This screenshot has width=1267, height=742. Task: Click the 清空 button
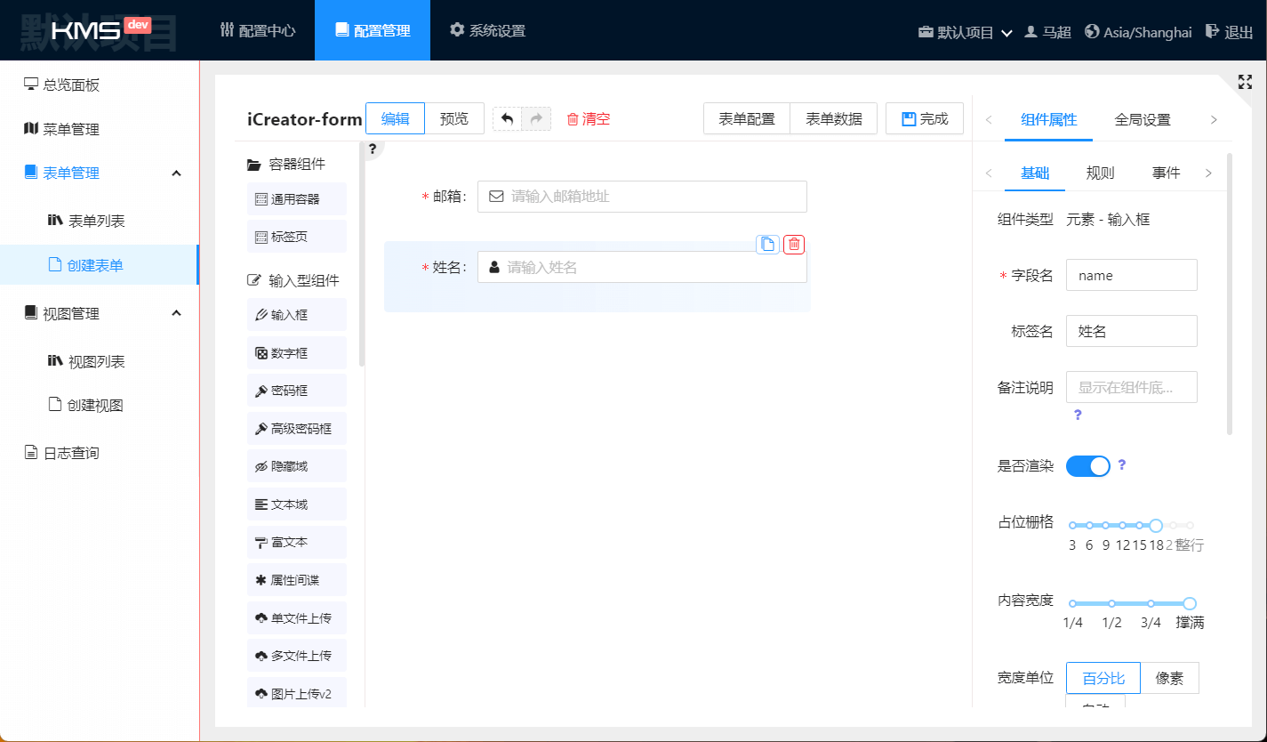[x=589, y=119]
